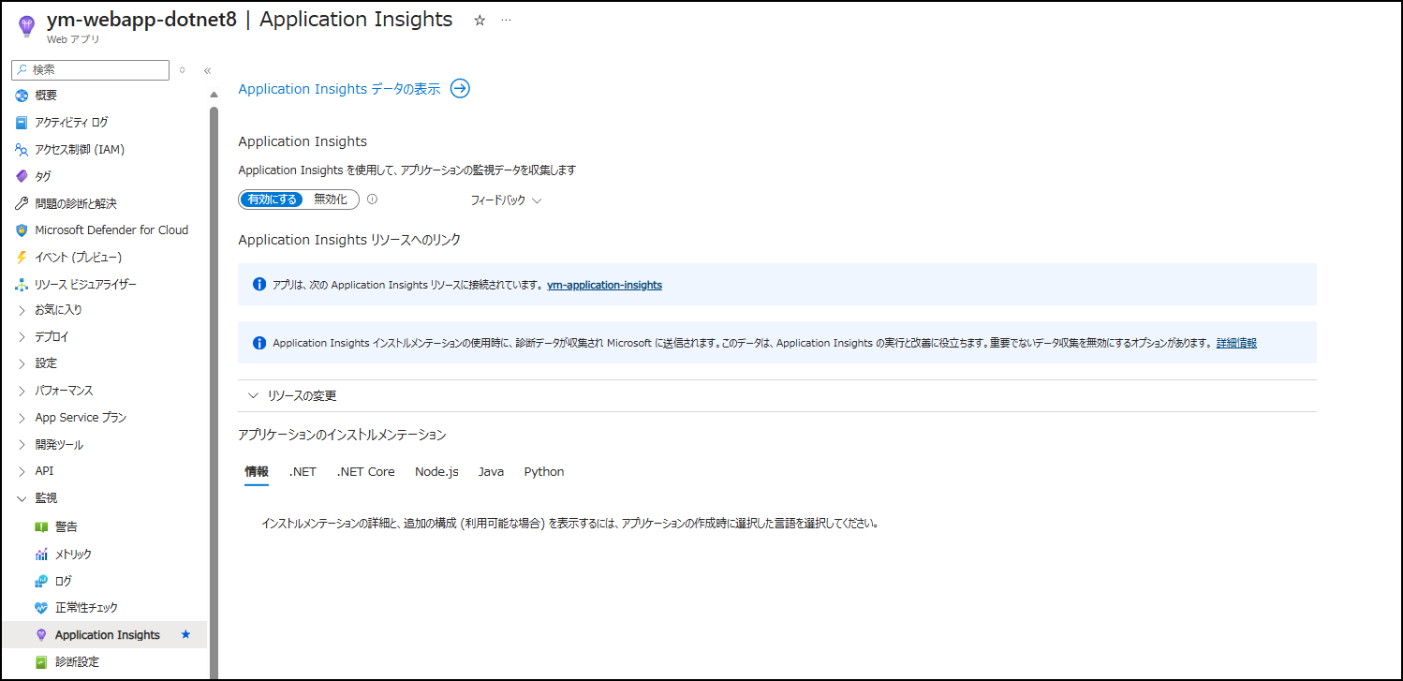Click the up/down sort arrows beside search box
1403x681 pixels.
click(182, 70)
